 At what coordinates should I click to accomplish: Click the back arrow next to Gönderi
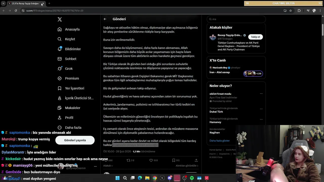coord(105,19)
